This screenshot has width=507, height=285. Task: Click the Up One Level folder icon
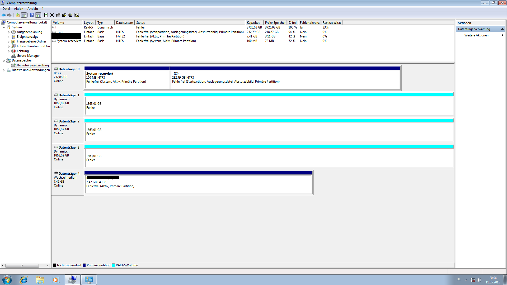pyautogui.click(x=17, y=15)
